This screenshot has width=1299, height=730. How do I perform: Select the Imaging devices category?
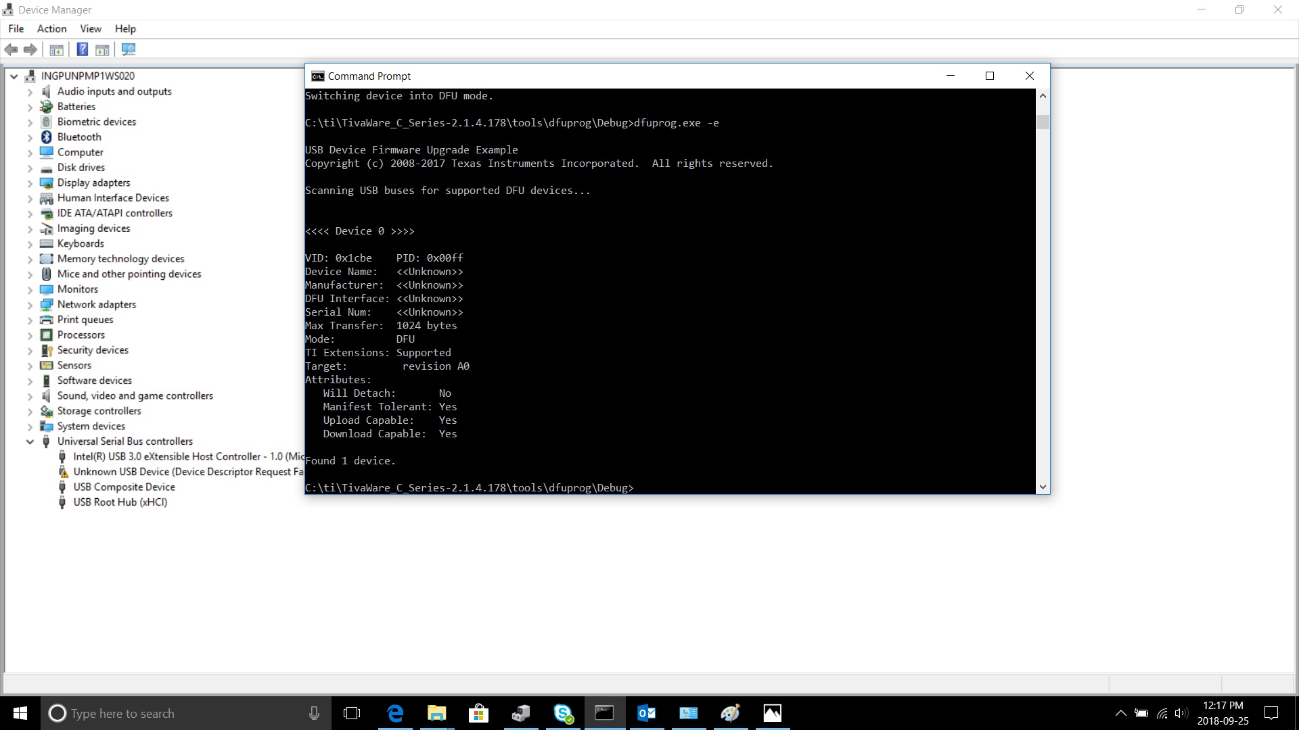pos(93,228)
